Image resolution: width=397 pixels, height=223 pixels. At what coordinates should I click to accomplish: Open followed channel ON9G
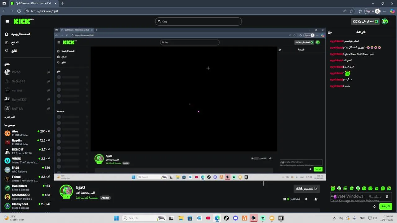pos(27,72)
